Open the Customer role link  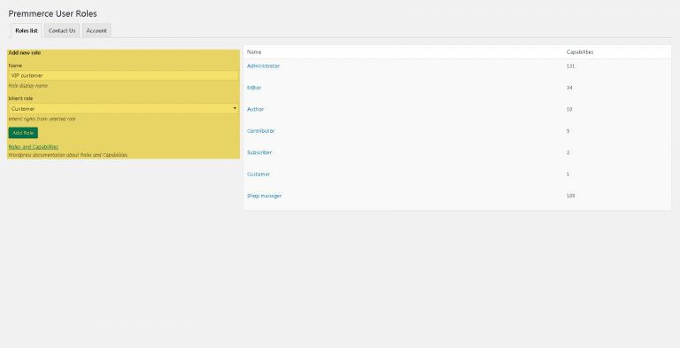[259, 174]
